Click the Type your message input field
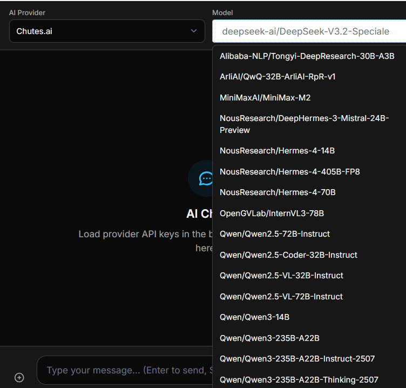The image size is (406, 388). (124, 371)
